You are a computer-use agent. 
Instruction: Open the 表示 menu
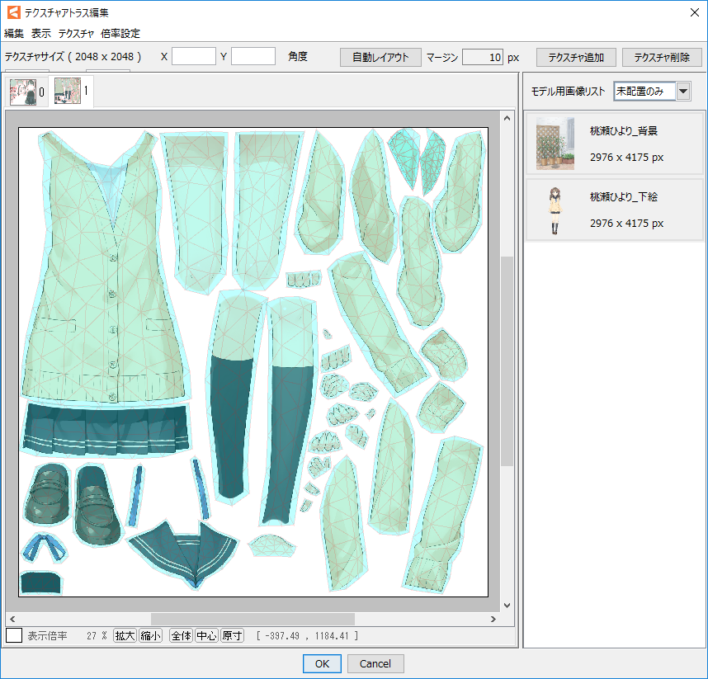coord(41,34)
